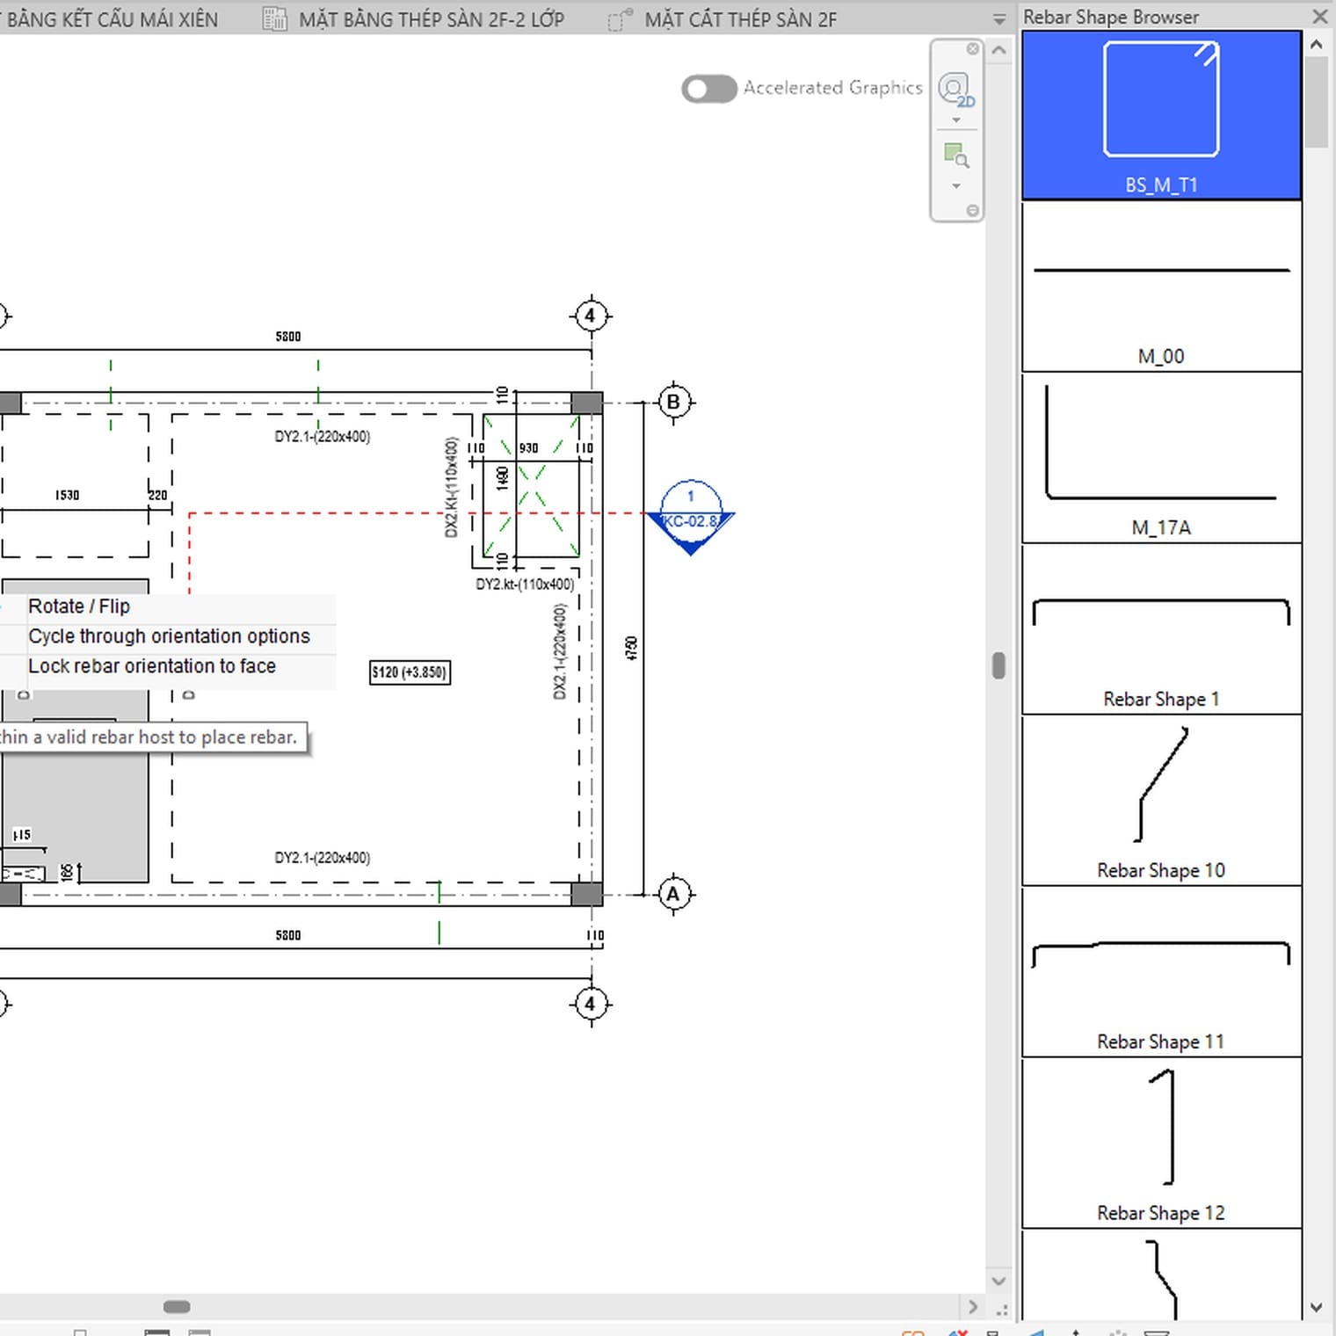Open navigation bar customize options at bottom
1336x1336 pixels.
[x=972, y=211]
